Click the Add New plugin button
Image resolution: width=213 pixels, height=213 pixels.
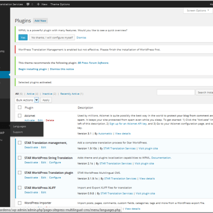pyautogui.click(x=40, y=21)
